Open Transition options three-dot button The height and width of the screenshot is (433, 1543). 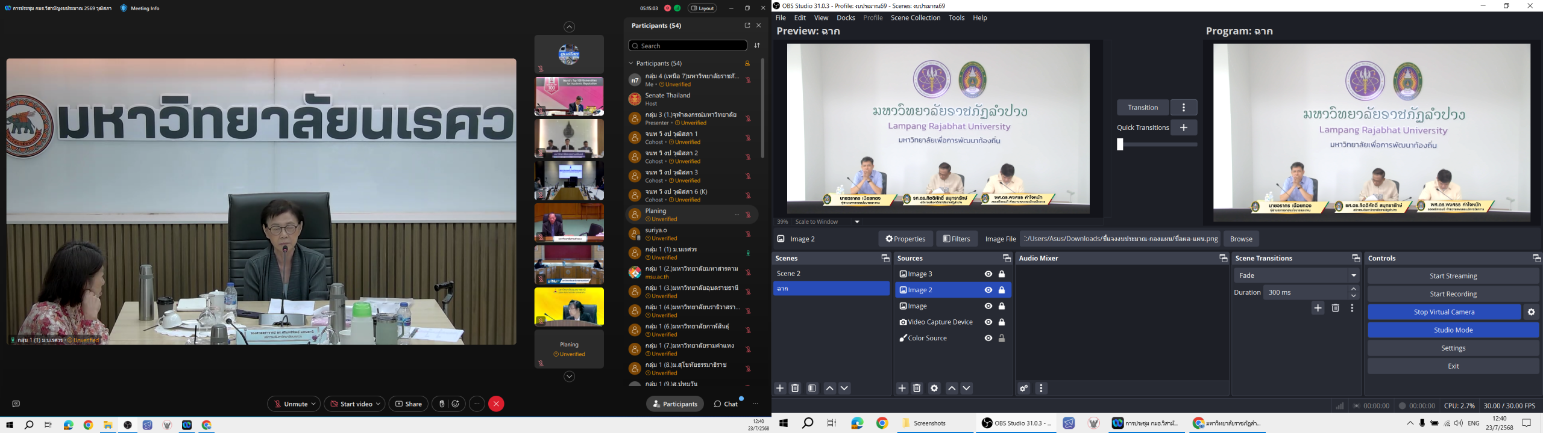pos(1184,108)
